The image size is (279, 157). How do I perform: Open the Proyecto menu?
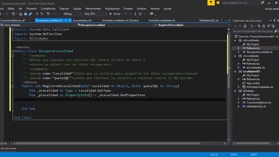(31, 9)
